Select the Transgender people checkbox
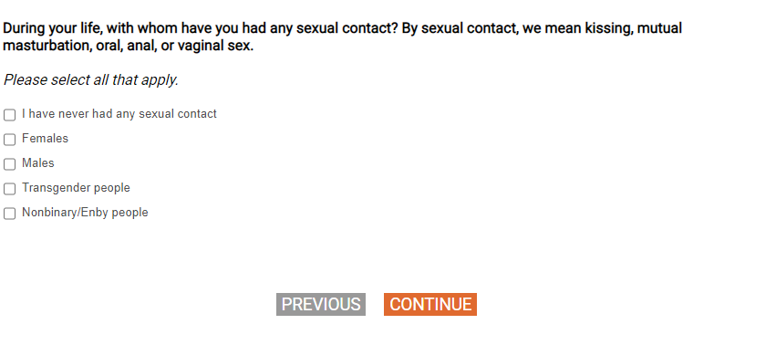Image resolution: width=776 pixels, height=345 pixels. pyautogui.click(x=9, y=189)
